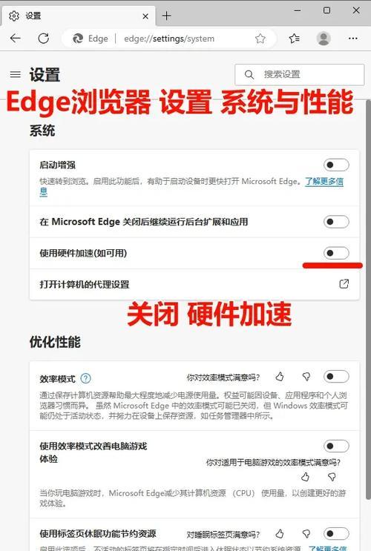Click the 搜索设置 search field
The image size is (371, 551).
pos(300,74)
